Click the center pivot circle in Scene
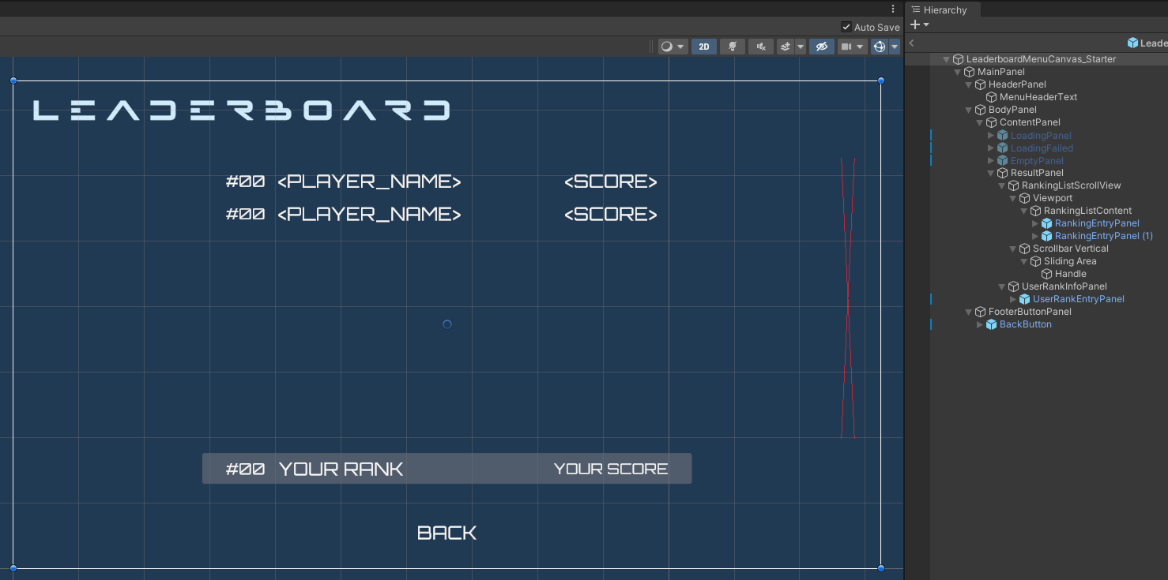The height and width of the screenshot is (580, 1168). pyautogui.click(x=447, y=324)
